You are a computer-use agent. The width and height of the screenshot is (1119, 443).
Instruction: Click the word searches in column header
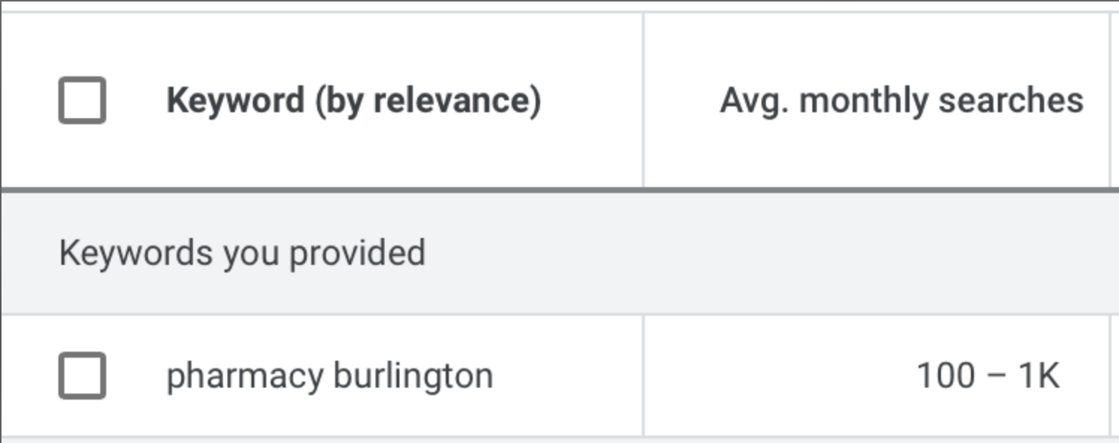click(1011, 100)
